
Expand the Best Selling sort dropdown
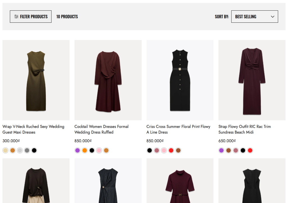pyautogui.click(x=254, y=17)
